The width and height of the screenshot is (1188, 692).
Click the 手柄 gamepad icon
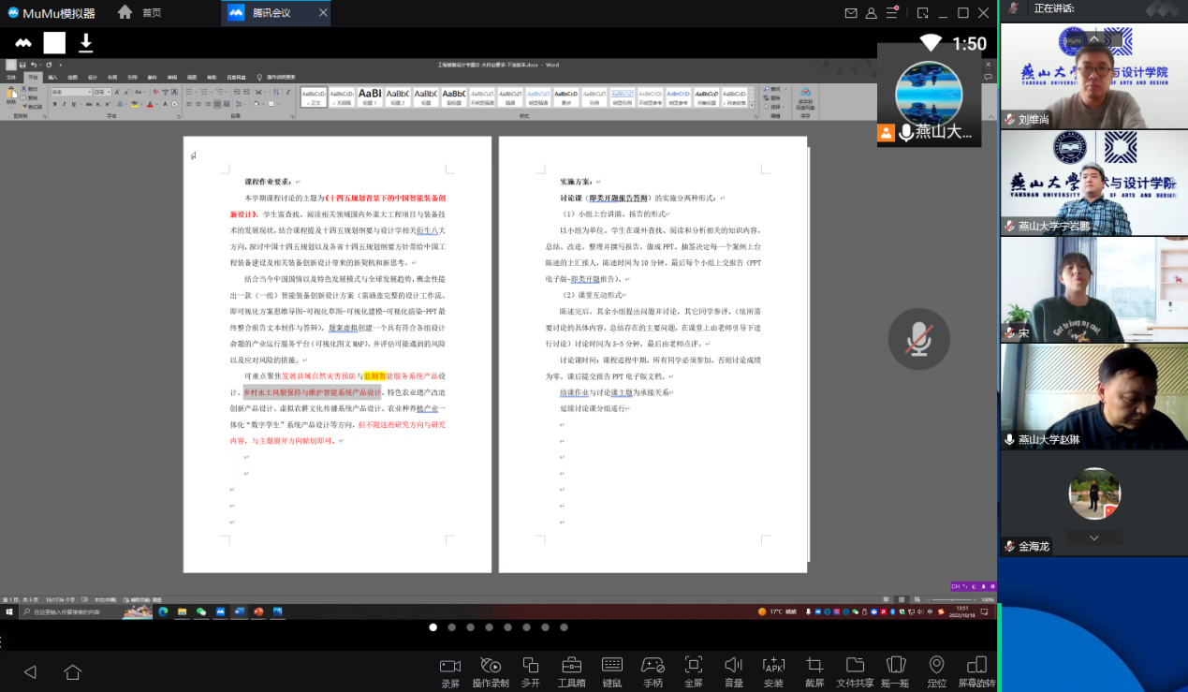click(653, 666)
